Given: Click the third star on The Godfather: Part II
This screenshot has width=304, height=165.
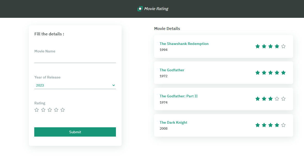Looking at the screenshot, I should [271, 99].
